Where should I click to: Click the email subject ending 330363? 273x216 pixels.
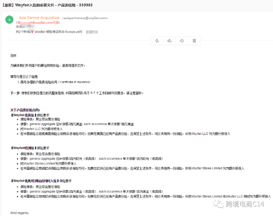(48, 5)
